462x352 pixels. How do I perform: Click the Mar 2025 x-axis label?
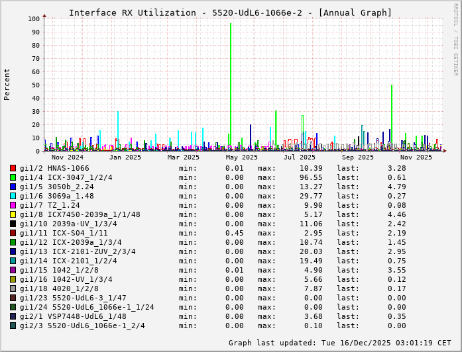[x=183, y=157]
